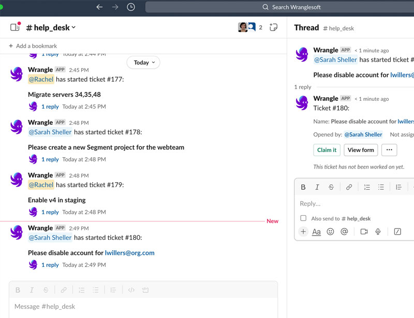Insert link in channel message composer

[63, 290]
